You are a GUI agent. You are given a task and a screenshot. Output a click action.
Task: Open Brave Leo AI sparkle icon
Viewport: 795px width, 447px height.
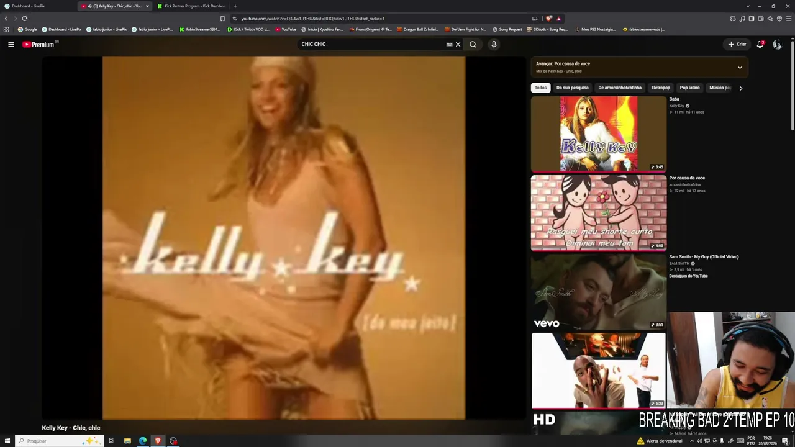click(770, 19)
